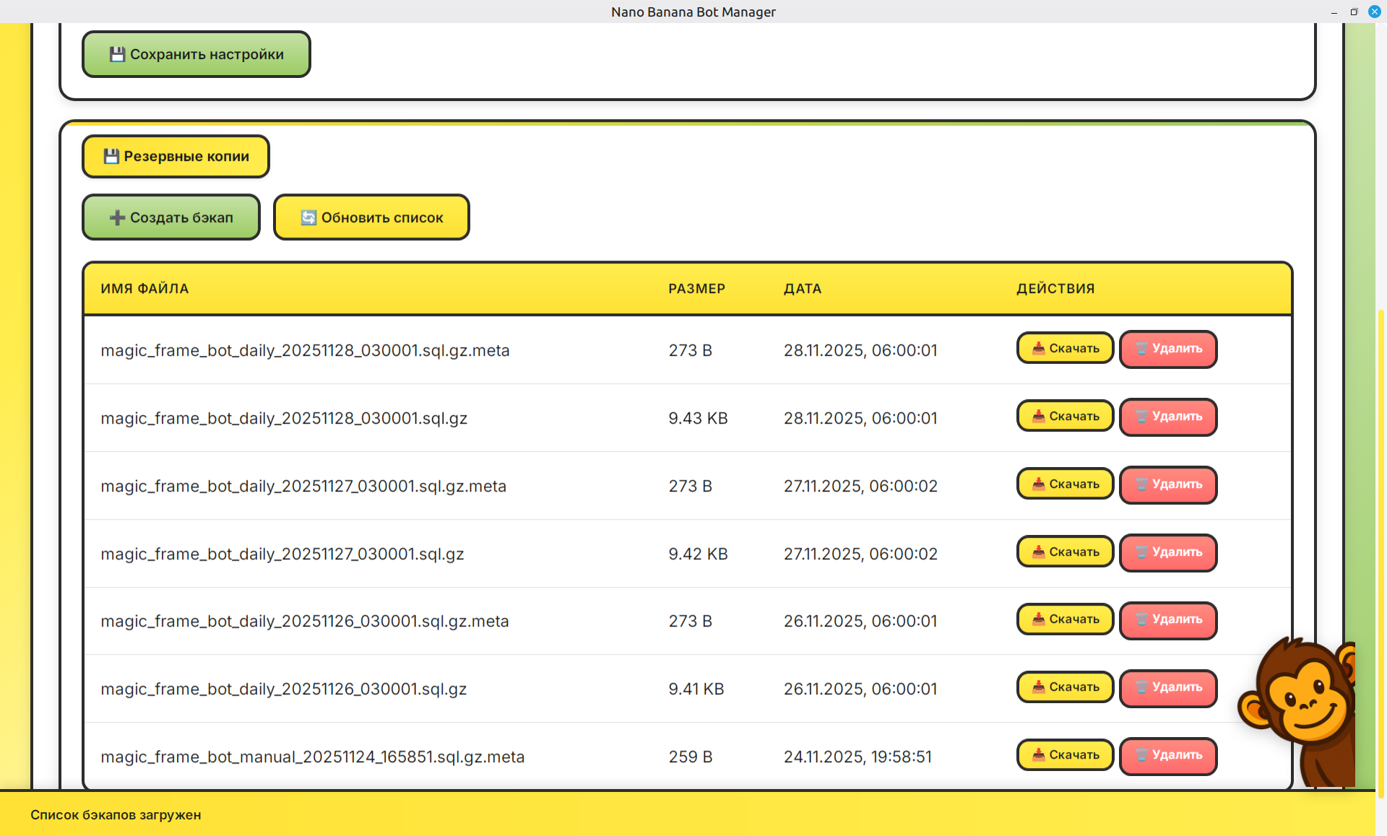
Task: Select the row magic_frame_bot_daily_20251128_030001.sql.gz filename
Action: click(284, 418)
